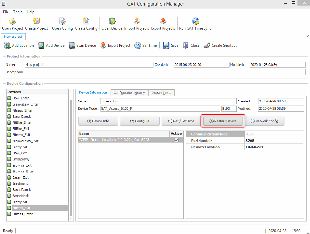
Task: Click the Import Projects icon
Action: [x=137, y=22]
